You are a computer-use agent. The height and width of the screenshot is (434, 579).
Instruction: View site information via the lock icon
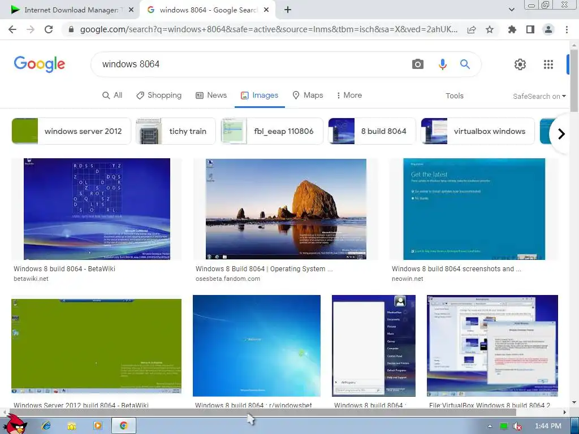point(71,29)
